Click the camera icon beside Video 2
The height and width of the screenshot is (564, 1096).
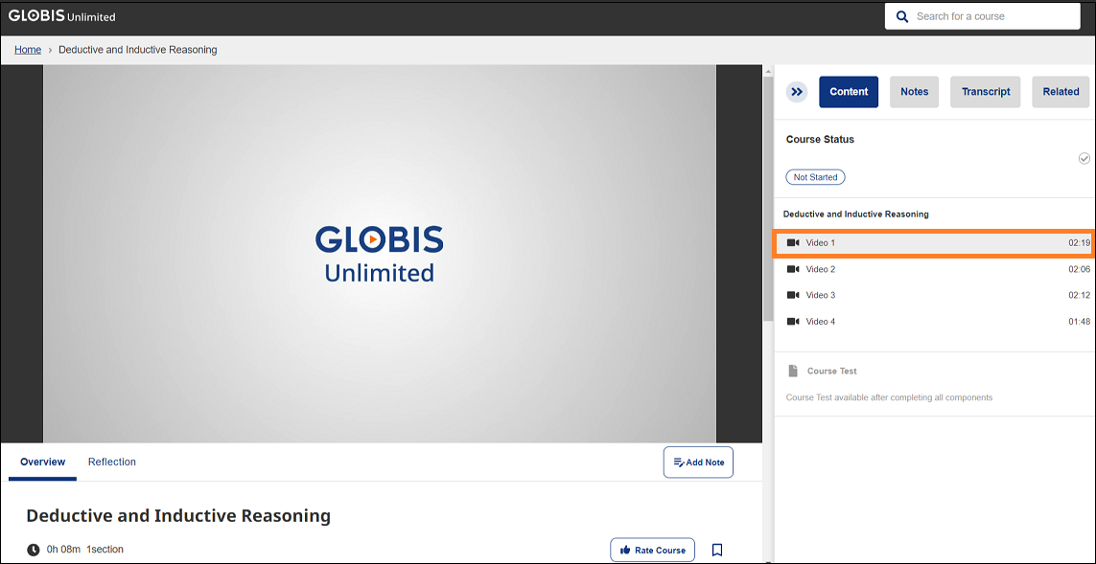point(793,269)
